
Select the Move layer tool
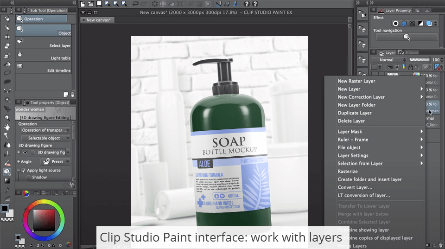(x=7, y=109)
